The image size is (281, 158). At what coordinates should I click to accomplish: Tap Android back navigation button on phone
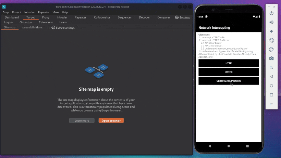point(210,146)
